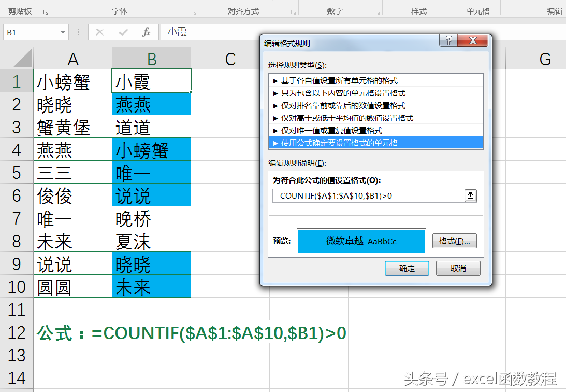Click highlighted cell B9 containing 晓晓
The image size is (566, 392).
point(152,263)
